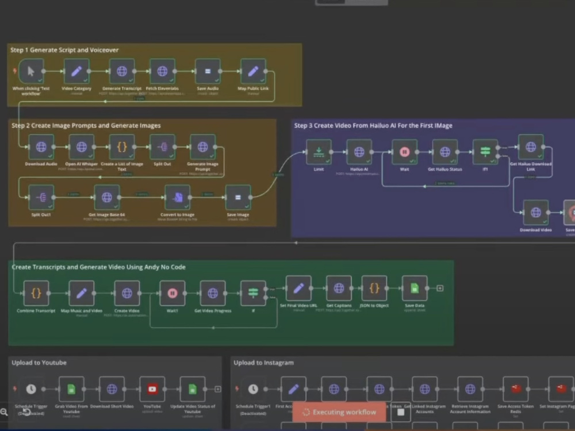Open the Get Captions node
Viewport: 575px width, 431px height.
(339, 288)
